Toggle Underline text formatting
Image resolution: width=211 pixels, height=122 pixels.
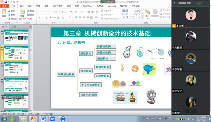pos(47,18)
